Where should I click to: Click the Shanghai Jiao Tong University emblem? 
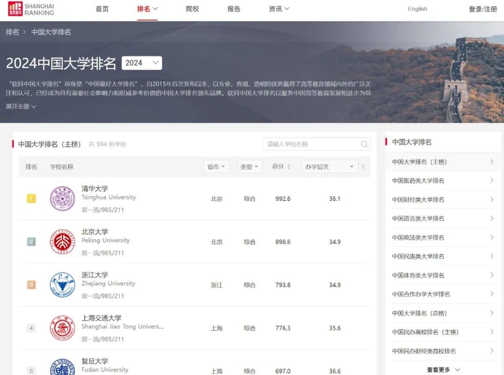click(63, 328)
